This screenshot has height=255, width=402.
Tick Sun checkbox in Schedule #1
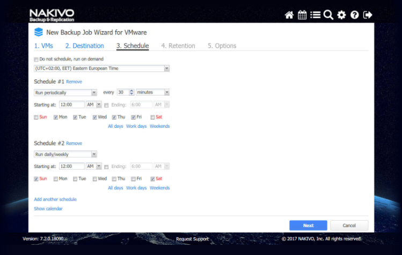36,117
